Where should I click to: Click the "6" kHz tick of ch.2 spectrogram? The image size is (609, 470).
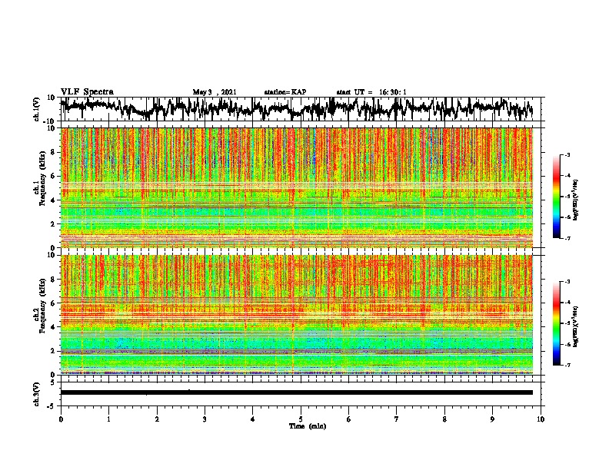54,303
